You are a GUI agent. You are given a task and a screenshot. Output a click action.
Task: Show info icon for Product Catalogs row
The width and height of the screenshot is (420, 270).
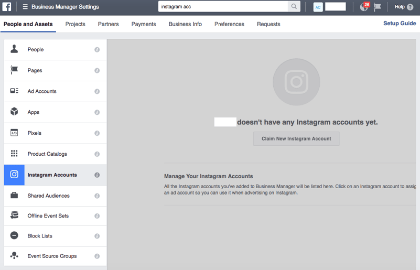[x=97, y=154]
